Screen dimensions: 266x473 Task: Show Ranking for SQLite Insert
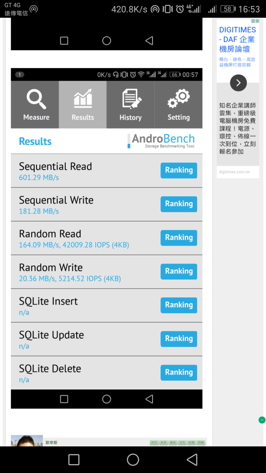coord(179,305)
